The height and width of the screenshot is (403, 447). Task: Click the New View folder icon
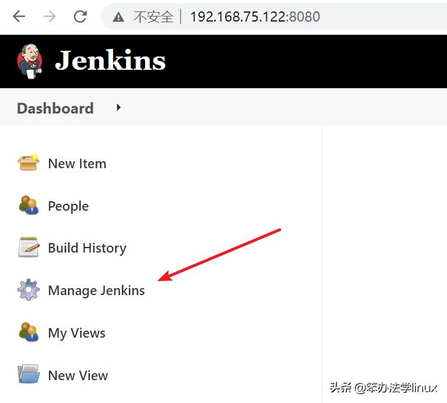(x=29, y=374)
